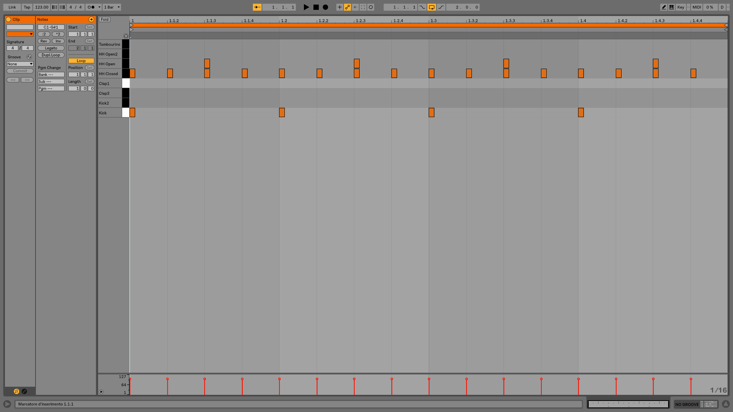This screenshot has width=733, height=412.
Task: Open the Groove None dropdown
Action: (20, 64)
